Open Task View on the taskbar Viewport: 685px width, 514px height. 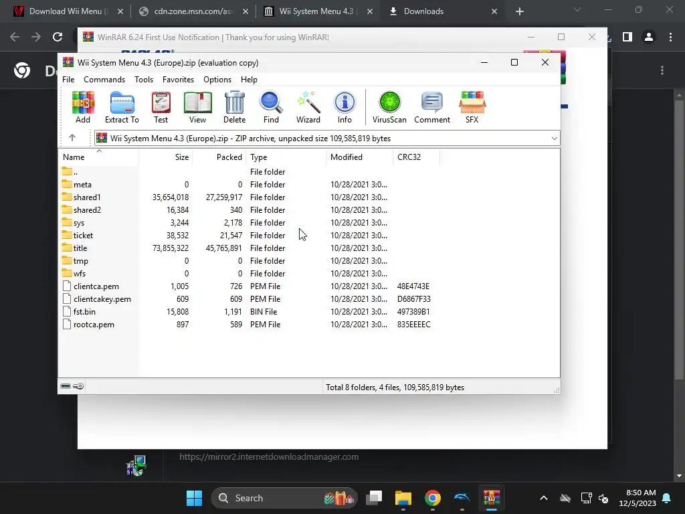click(374, 498)
